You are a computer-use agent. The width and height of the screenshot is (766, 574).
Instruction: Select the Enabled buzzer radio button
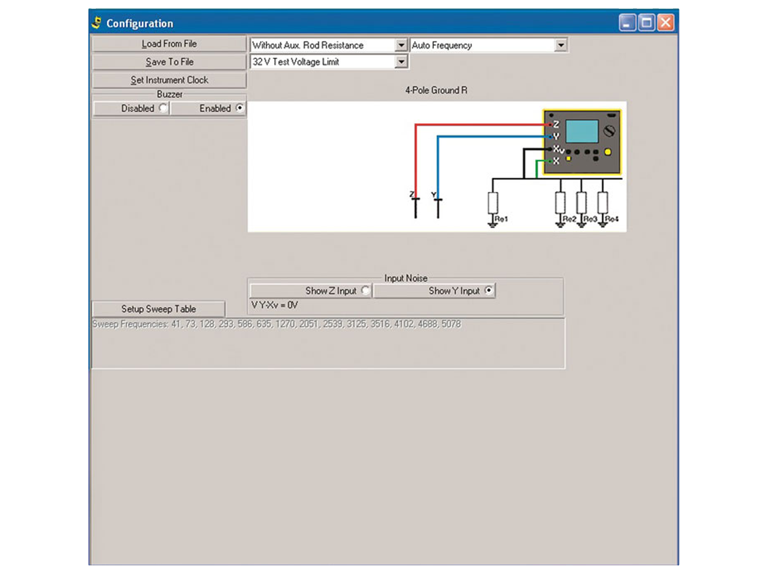click(x=239, y=108)
